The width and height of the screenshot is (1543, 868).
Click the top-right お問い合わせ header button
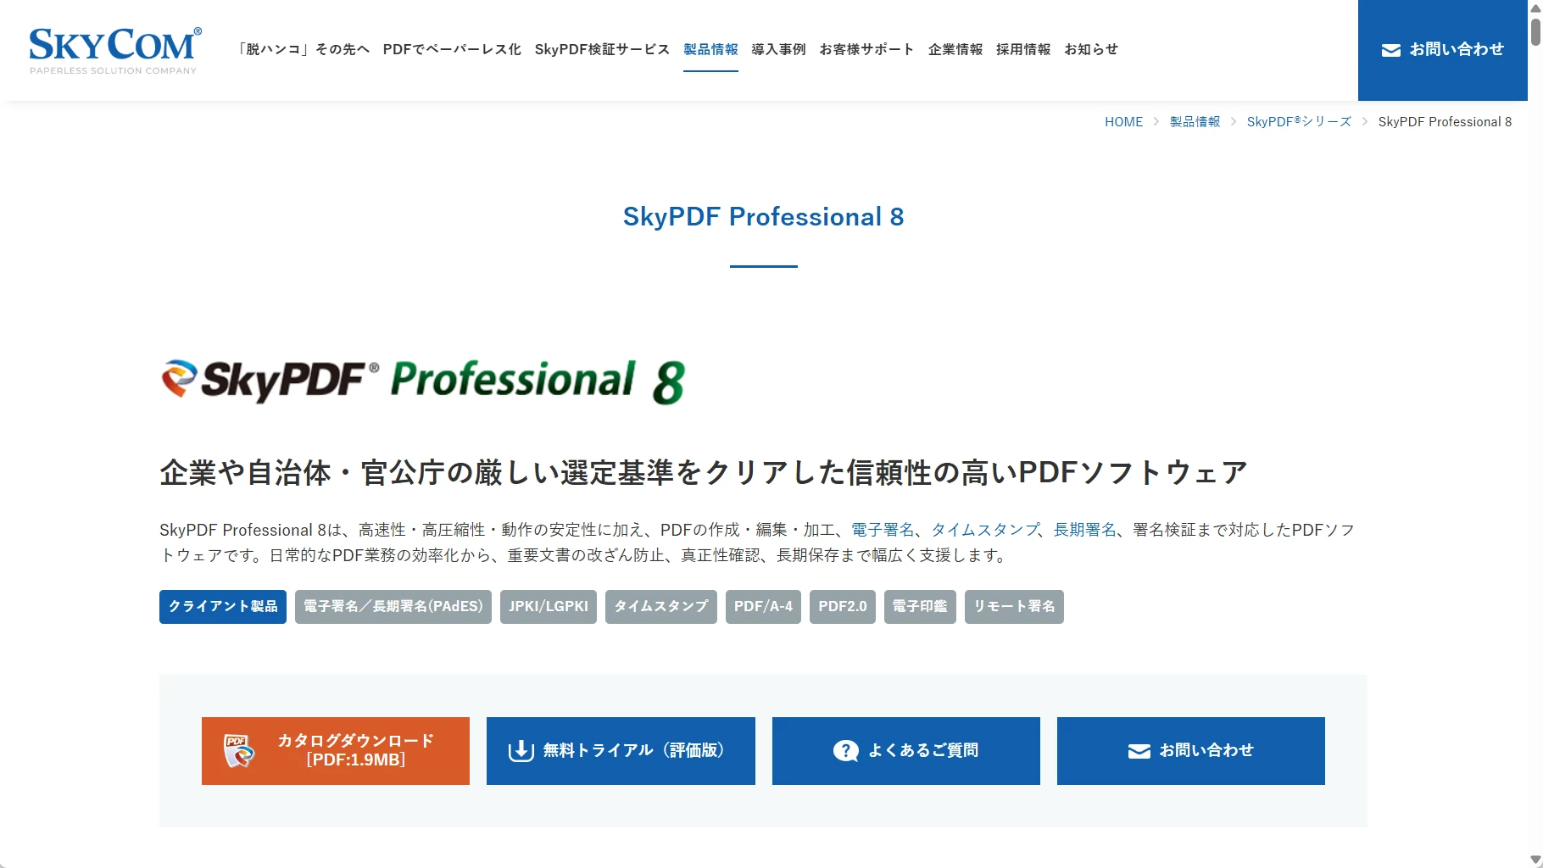[x=1443, y=50]
